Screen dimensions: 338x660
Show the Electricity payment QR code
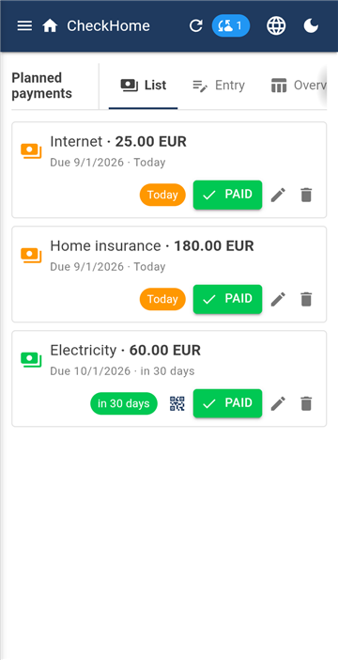[x=177, y=403]
